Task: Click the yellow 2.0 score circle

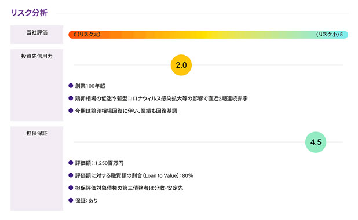Action: tap(181, 65)
